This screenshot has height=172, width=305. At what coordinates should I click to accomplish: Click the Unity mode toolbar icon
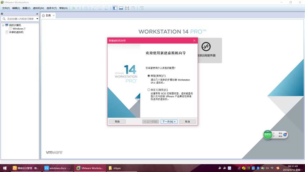point(133,8)
